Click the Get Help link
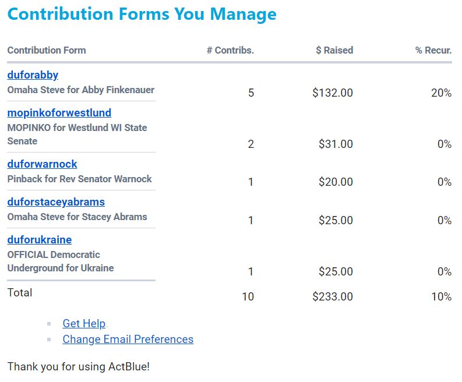This screenshot has width=462, height=382. (x=84, y=324)
